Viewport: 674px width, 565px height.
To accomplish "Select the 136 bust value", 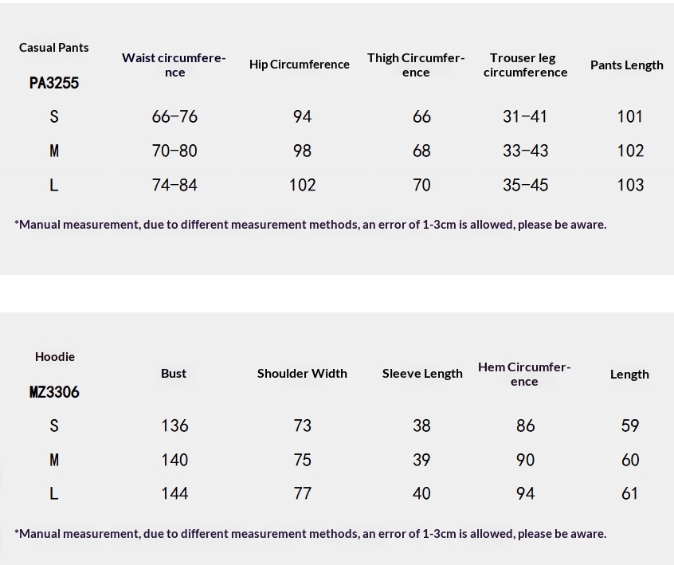I will (x=174, y=426).
